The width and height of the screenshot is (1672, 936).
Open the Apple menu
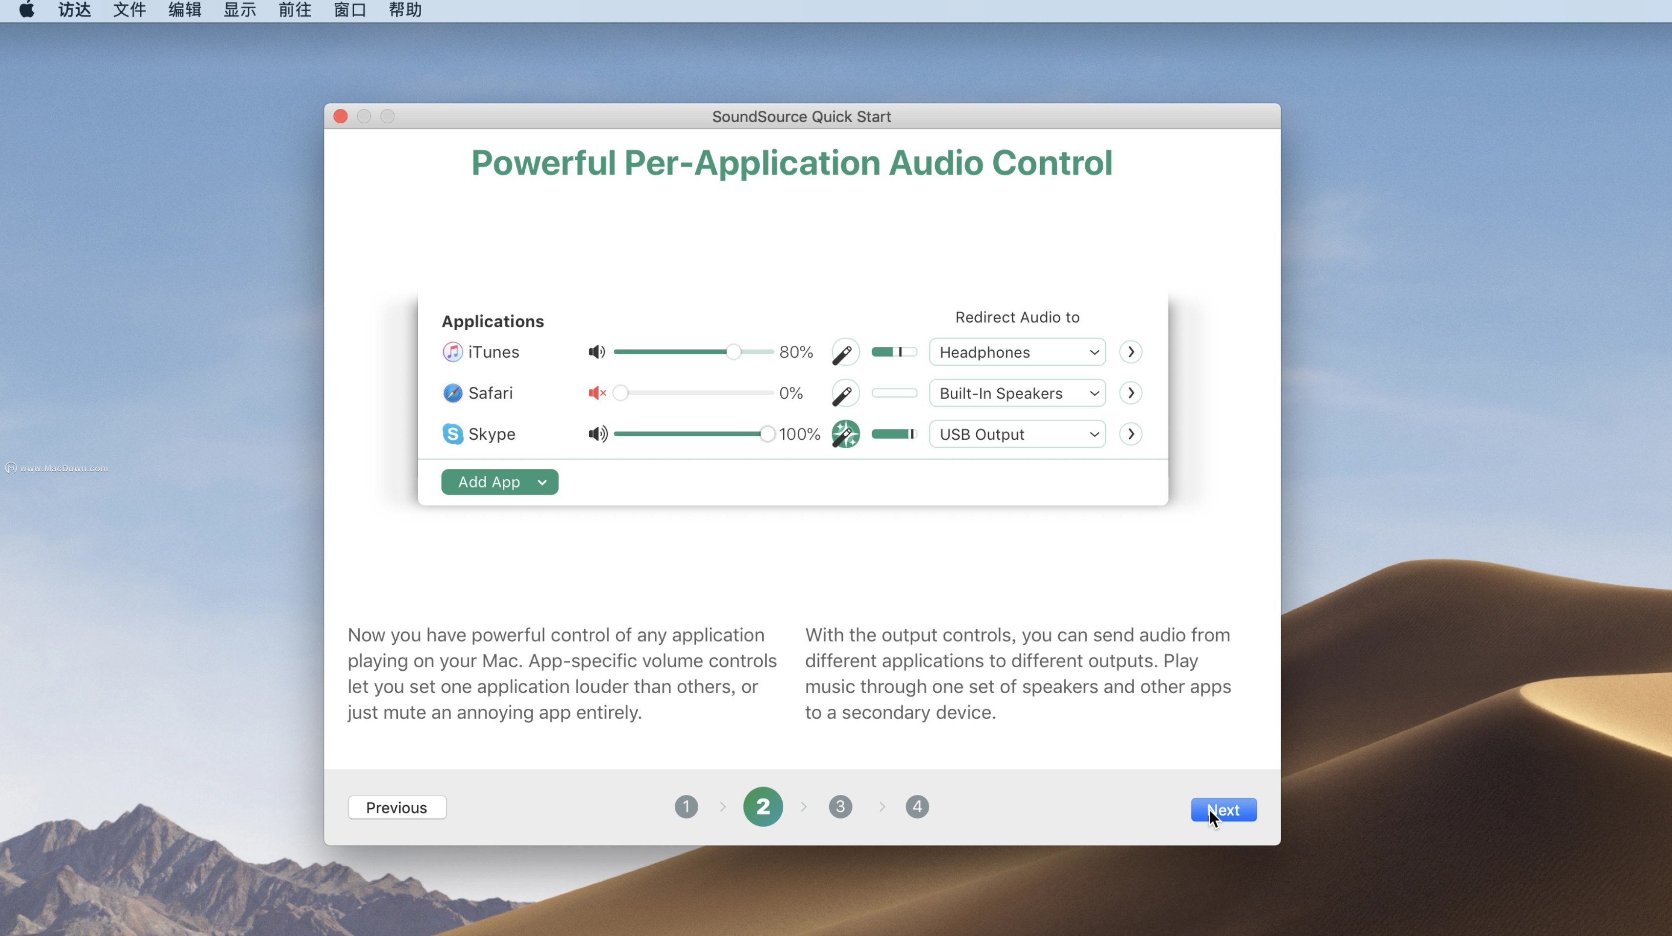(26, 10)
